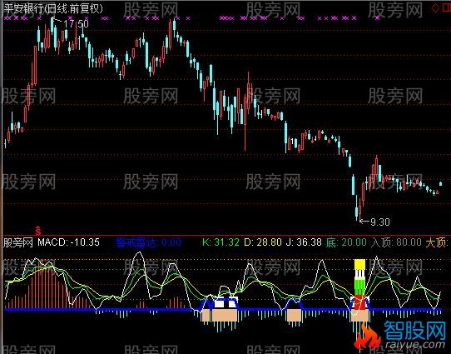Click the green K: 31.32 value
This screenshot has width=451, height=354.
click(221, 242)
